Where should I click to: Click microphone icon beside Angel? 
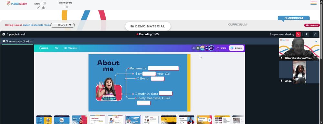click(282, 81)
